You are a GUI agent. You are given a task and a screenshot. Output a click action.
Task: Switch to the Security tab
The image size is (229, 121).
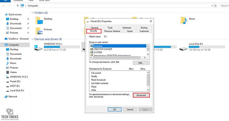coord(93,31)
